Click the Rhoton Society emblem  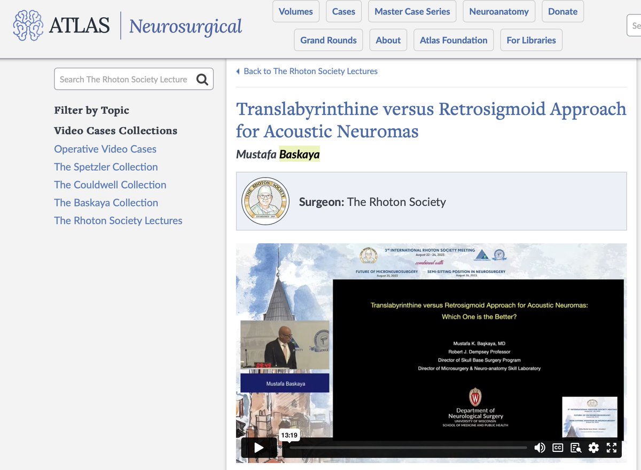[265, 201]
